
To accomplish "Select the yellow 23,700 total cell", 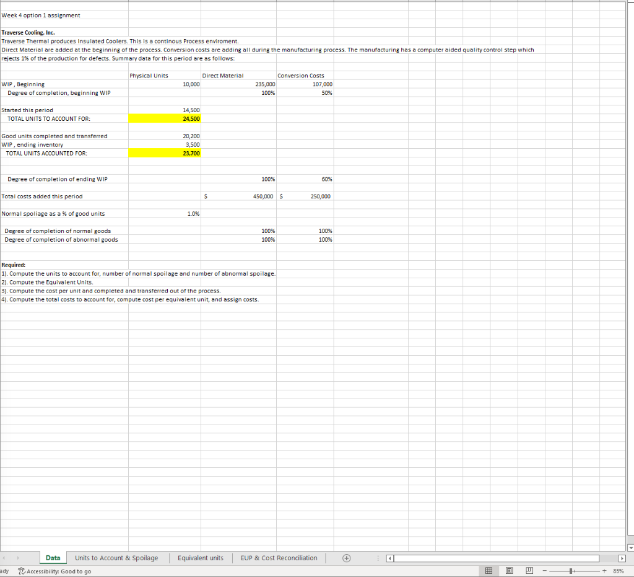I will pos(165,153).
